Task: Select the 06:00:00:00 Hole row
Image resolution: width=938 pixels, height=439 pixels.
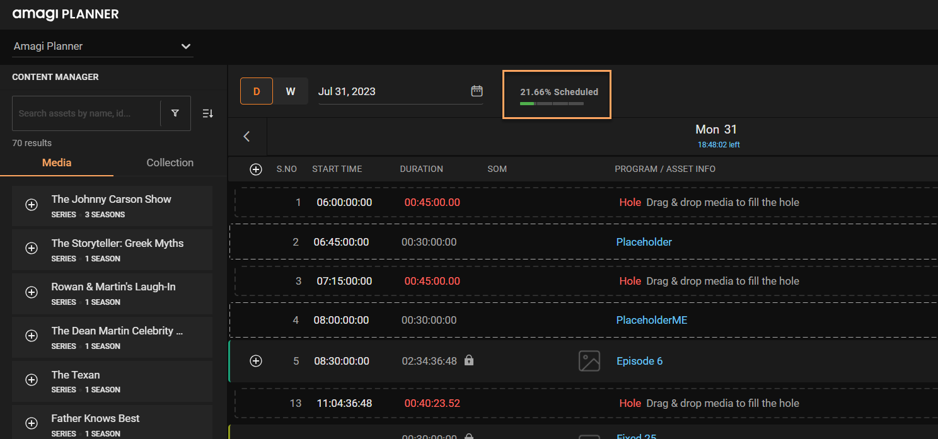Action: click(586, 202)
